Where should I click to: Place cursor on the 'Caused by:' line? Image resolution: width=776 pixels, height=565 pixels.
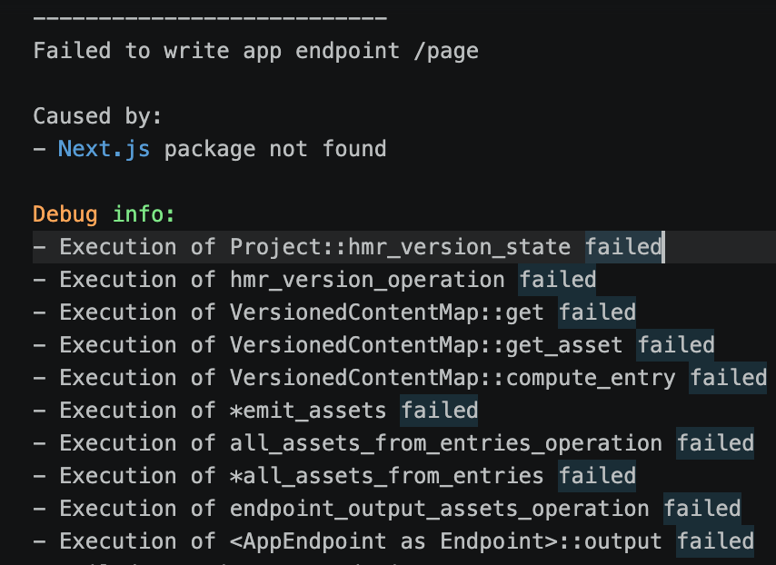click(x=97, y=116)
